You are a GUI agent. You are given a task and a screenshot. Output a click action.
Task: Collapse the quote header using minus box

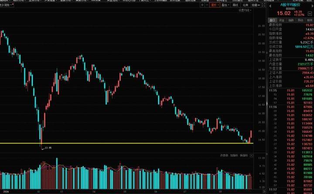(310, 14)
